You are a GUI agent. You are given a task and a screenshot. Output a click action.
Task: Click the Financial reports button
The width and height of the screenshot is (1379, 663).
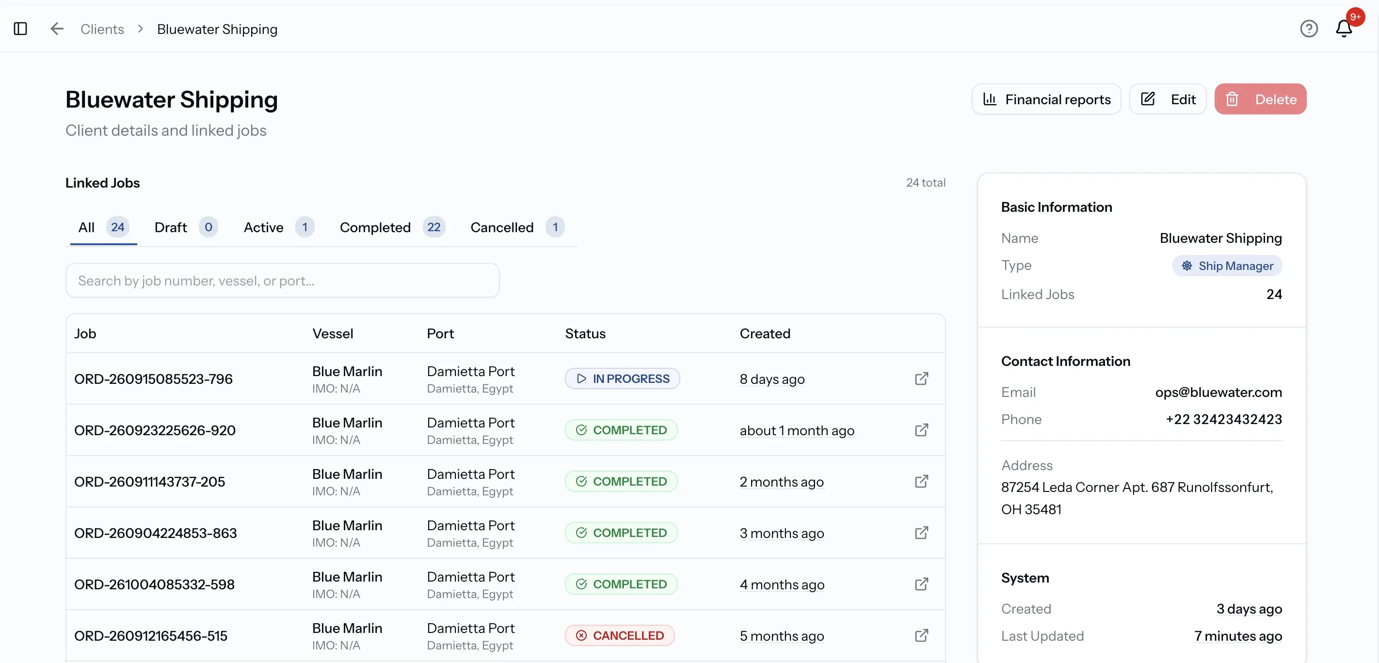pyautogui.click(x=1046, y=99)
